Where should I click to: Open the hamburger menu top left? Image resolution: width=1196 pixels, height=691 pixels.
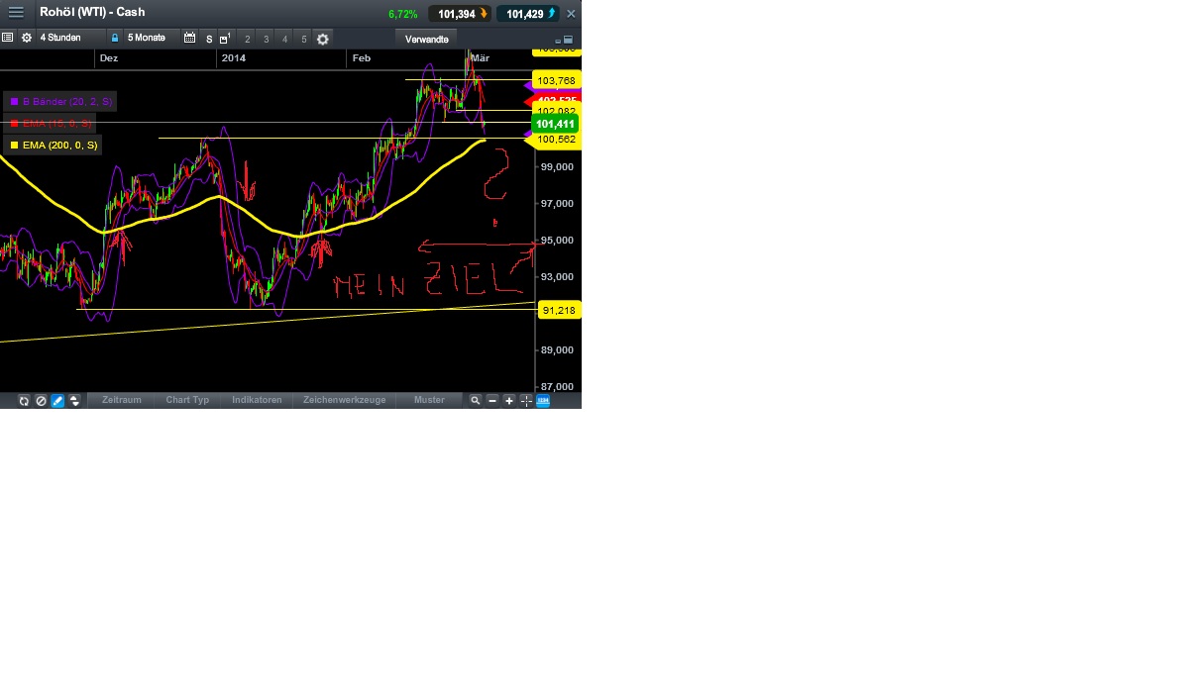(x=15, y=12)
